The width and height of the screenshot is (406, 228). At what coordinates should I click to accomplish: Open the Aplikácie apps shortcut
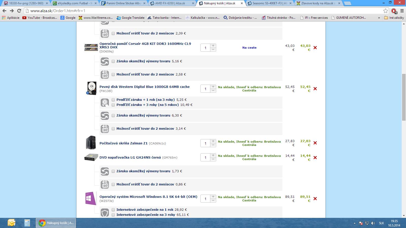click(11, 18)
